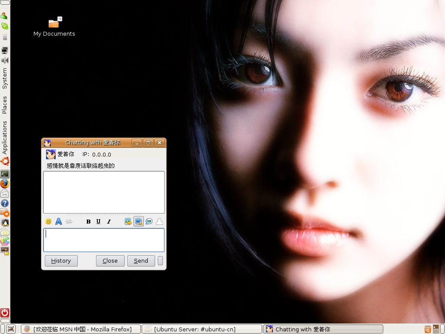445x334 pixels.
Task: Launch the penguin chat application
Action: (5, 223)
